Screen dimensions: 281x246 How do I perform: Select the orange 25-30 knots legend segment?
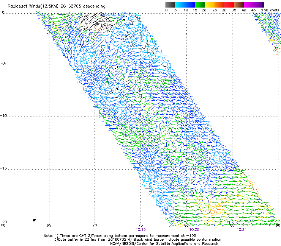click(x=219, y=5)
